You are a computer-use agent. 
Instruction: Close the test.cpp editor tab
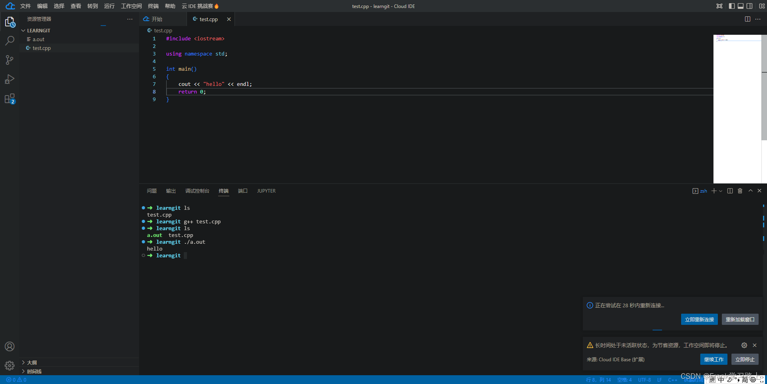pyautogui.click(x=229, y=19)
